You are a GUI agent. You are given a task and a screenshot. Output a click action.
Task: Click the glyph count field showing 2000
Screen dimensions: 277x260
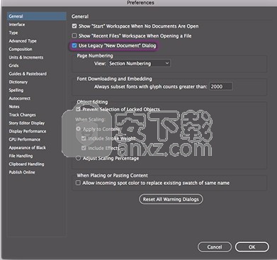click(x=221, y=86)
